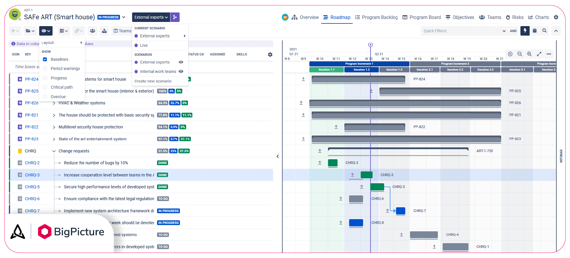Image resolution: width=570 pixels, height=258 pixels.
Task: Toggle visibility of Internal work teams scenario
Action: point(181,71)
